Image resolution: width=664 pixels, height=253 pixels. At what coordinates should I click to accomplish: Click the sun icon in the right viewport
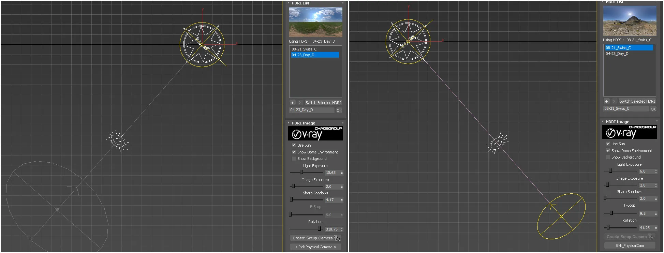point(498,143)
